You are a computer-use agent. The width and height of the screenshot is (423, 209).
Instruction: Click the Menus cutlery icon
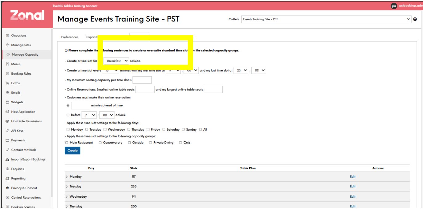tap(7, 64)
